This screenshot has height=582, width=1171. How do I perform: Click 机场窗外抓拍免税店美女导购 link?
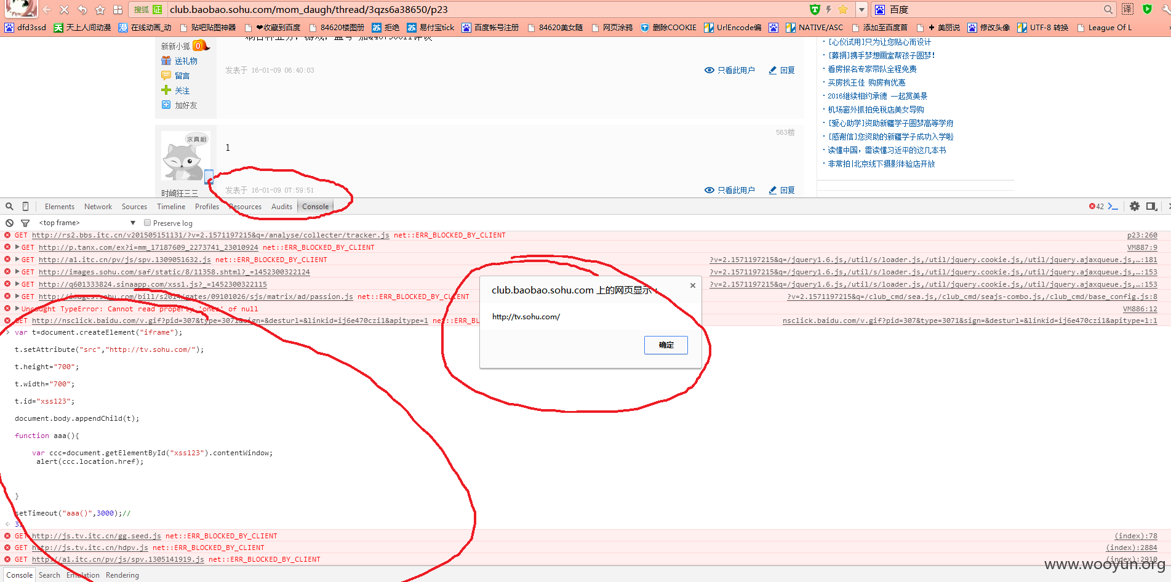[x=876, y=110]
